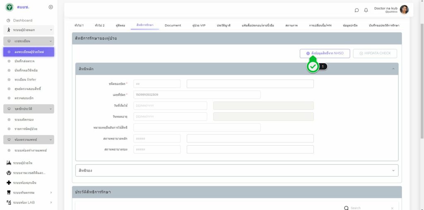Click the Doctor na kub profile avatar
Screen dimensions: 424x210
(x=404, y=9)
